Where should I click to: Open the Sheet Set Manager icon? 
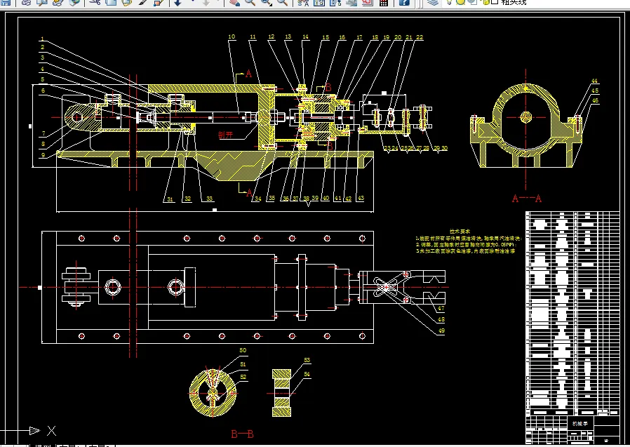[351, 2]
